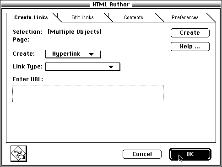The height and width of the screenshot is (167, 222).
Task: Click the WWW pen logo icon
Action: (19, 154)
